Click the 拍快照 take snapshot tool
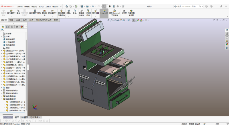 pos(124,12)
